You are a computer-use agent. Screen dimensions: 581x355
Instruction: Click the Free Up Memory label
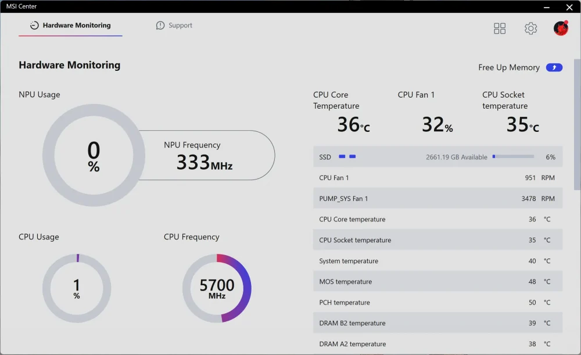pos(509,67)
